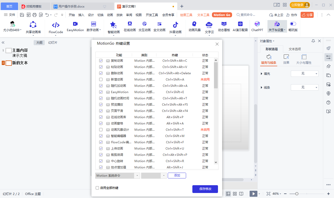Open the 插入 ribbon tab
Screen dimensions: 334x198
(81, 15)
